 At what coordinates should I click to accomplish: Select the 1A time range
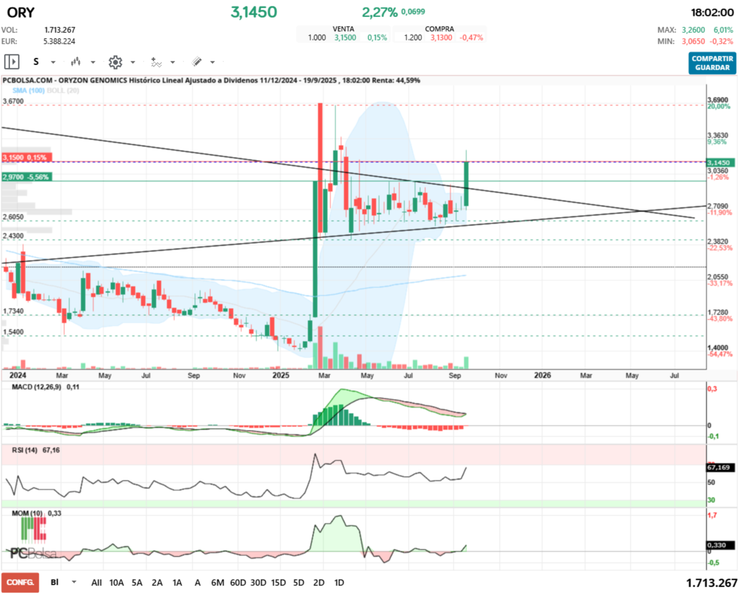pyautogui.click(x=177, y=583)
